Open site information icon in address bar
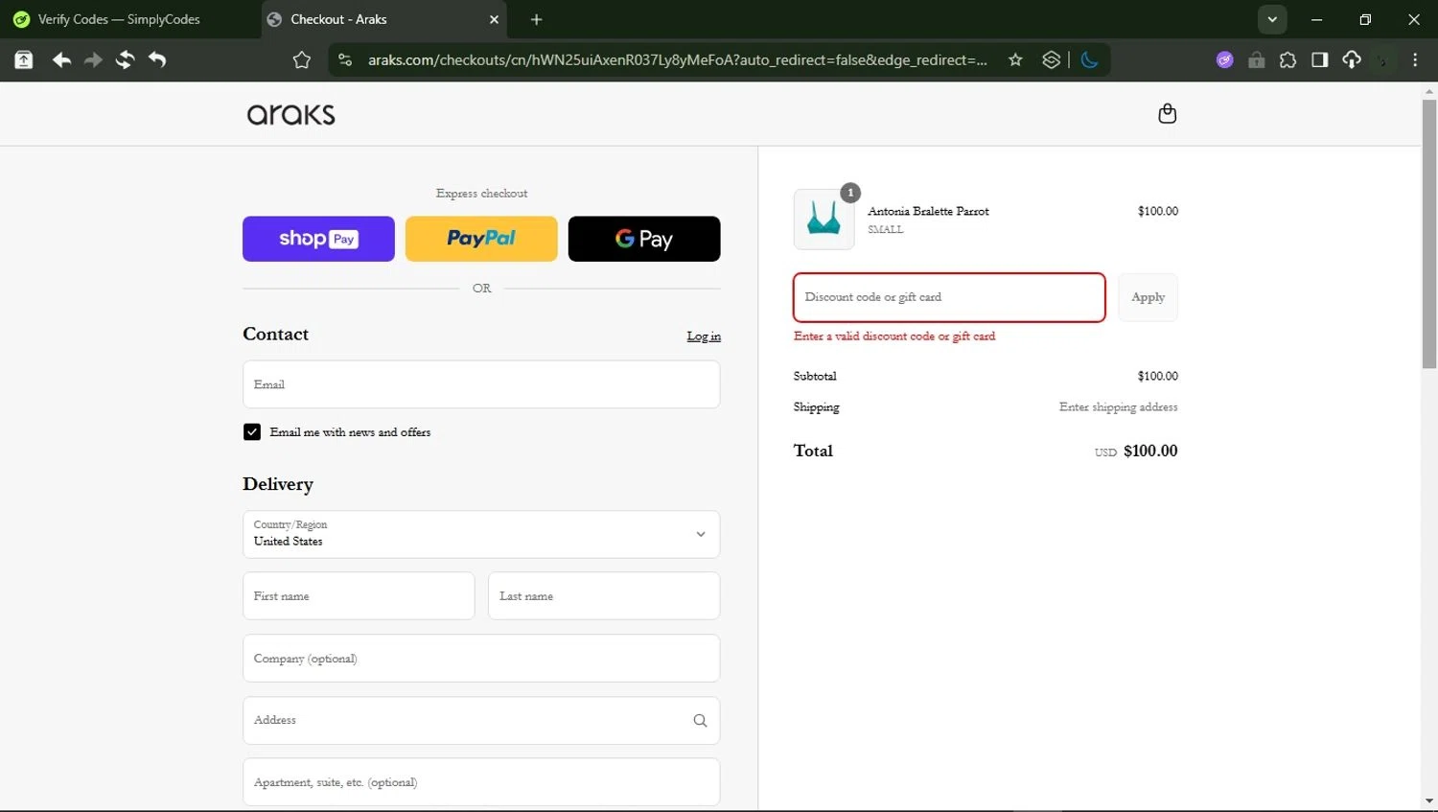 click(x=345, y=60)
